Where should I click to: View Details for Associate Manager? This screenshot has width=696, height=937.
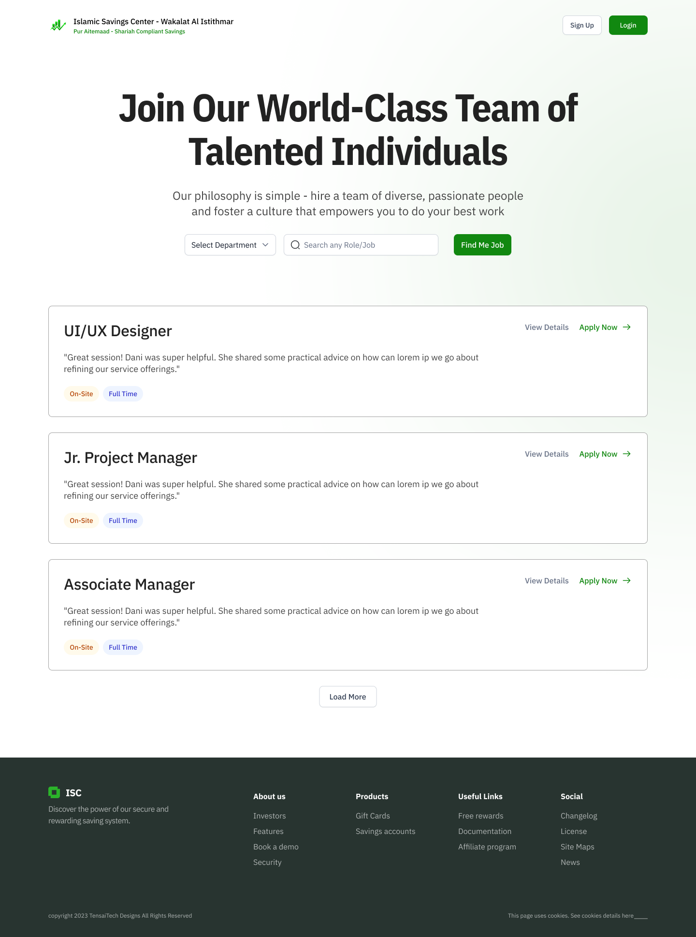[x=547, y=581]
